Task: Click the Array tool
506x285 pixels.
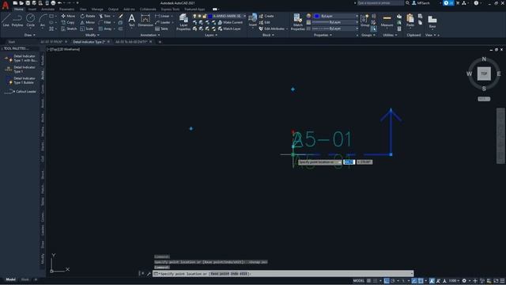Action: coord(105,28)
